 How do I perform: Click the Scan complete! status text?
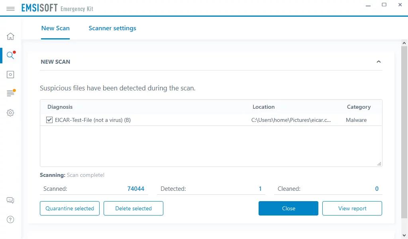click(x=86, y=175)
